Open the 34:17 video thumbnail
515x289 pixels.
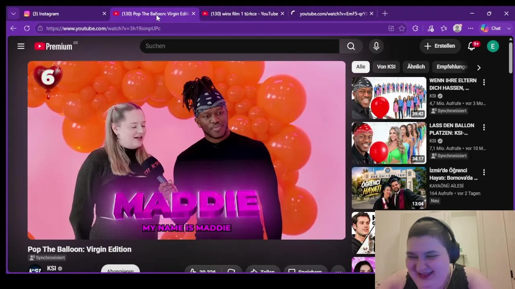click(x=389, y=143)
